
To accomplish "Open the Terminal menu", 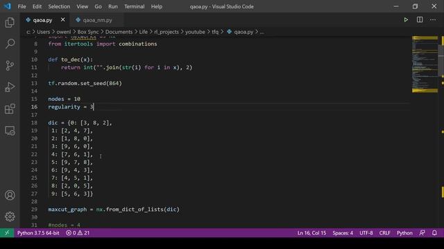I will pos(134,6).
